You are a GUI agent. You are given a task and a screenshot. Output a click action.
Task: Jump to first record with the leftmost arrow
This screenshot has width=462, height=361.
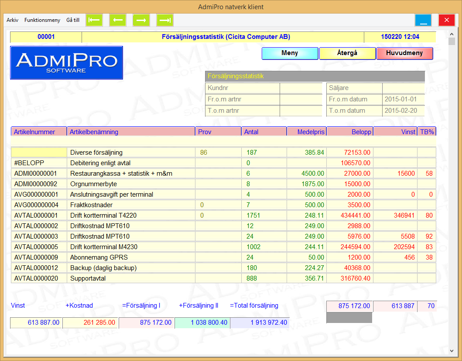coord(94,20)
